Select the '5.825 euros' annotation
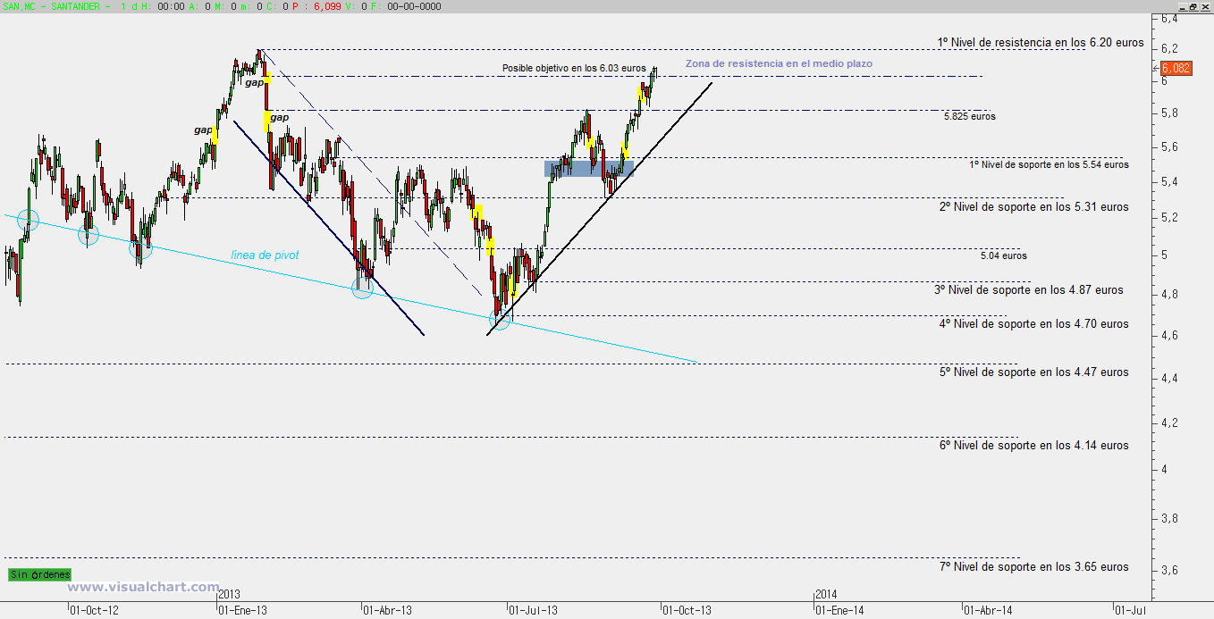This screenshot has width=1214, height=619. (969, 116)
